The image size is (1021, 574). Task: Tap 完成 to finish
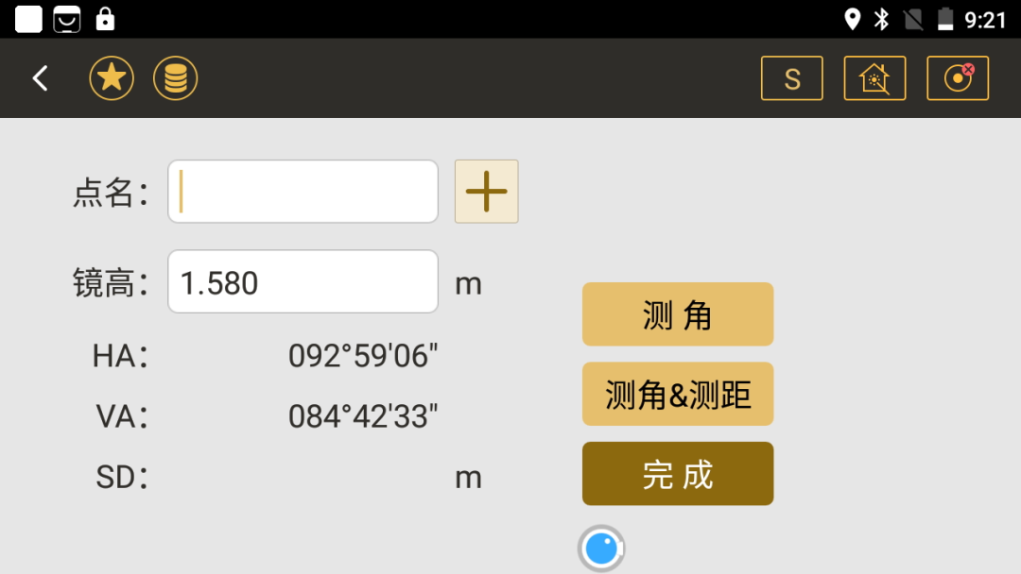(x=678, y=474)
